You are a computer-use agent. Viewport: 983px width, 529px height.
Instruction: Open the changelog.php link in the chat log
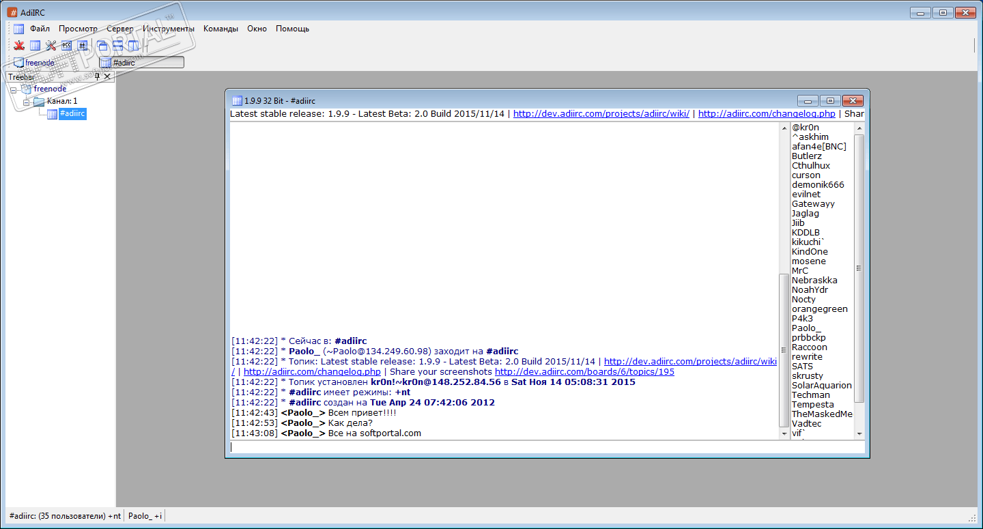pyautogui.click(x=312, y=371)
